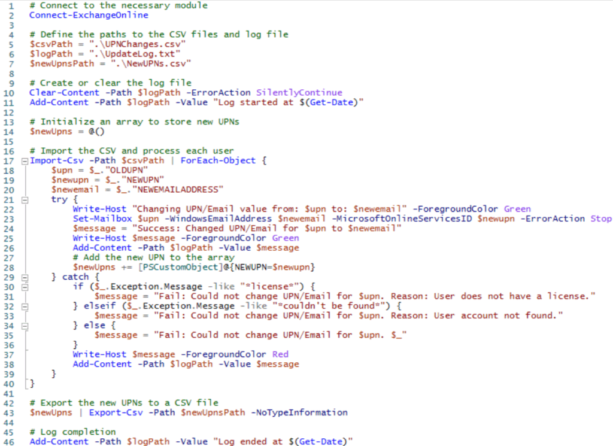
Task: Click the "Log ended at" string
Action: coord(283,442)
